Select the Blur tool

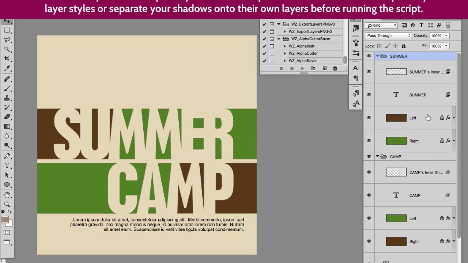[7, 136]
